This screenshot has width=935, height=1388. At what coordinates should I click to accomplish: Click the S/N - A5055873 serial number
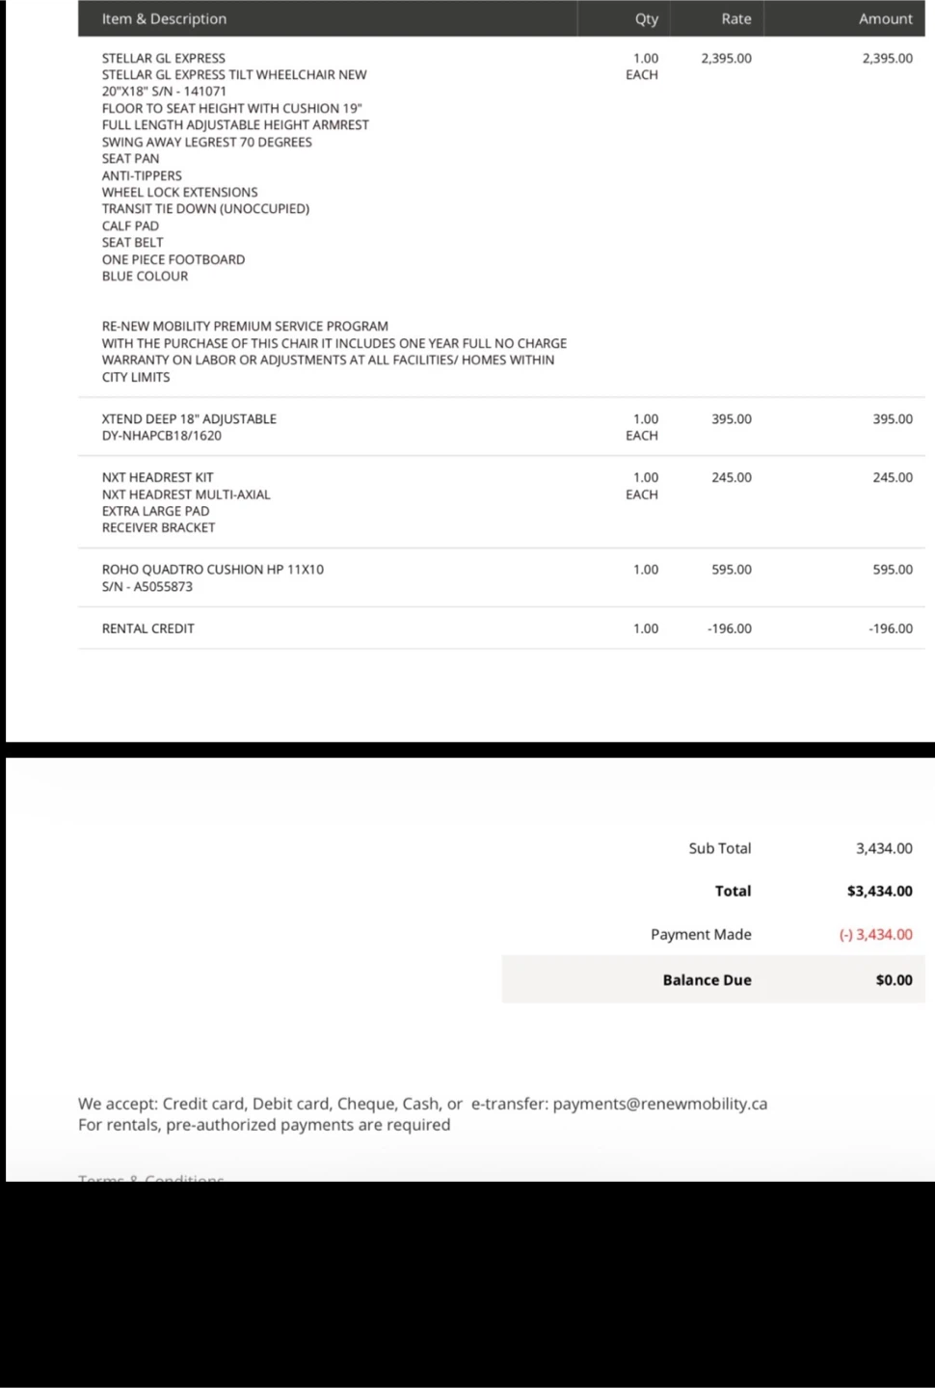(x=147, y=586)
